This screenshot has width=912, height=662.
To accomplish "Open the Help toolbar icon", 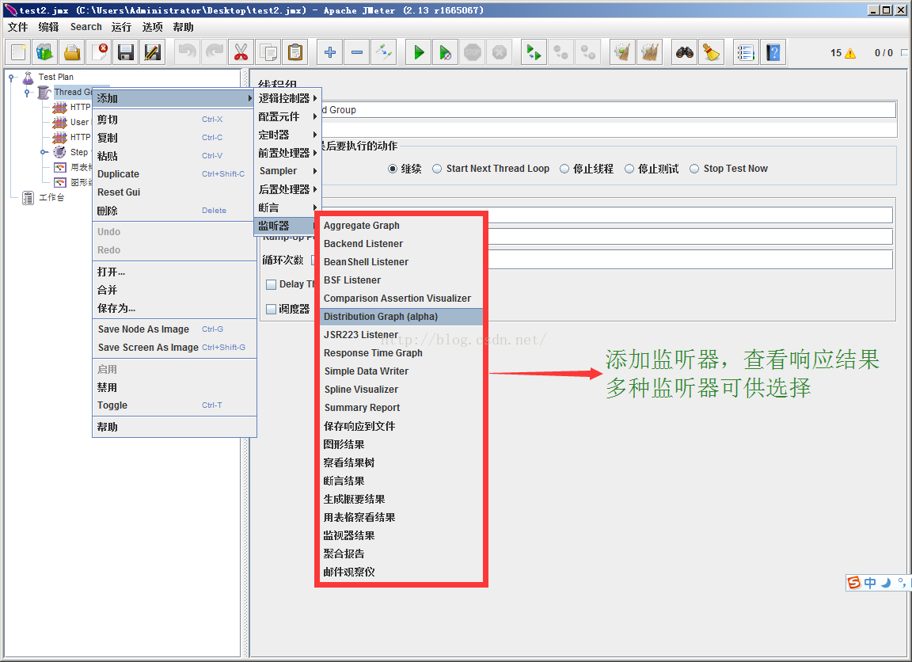I will coord(773,52).
